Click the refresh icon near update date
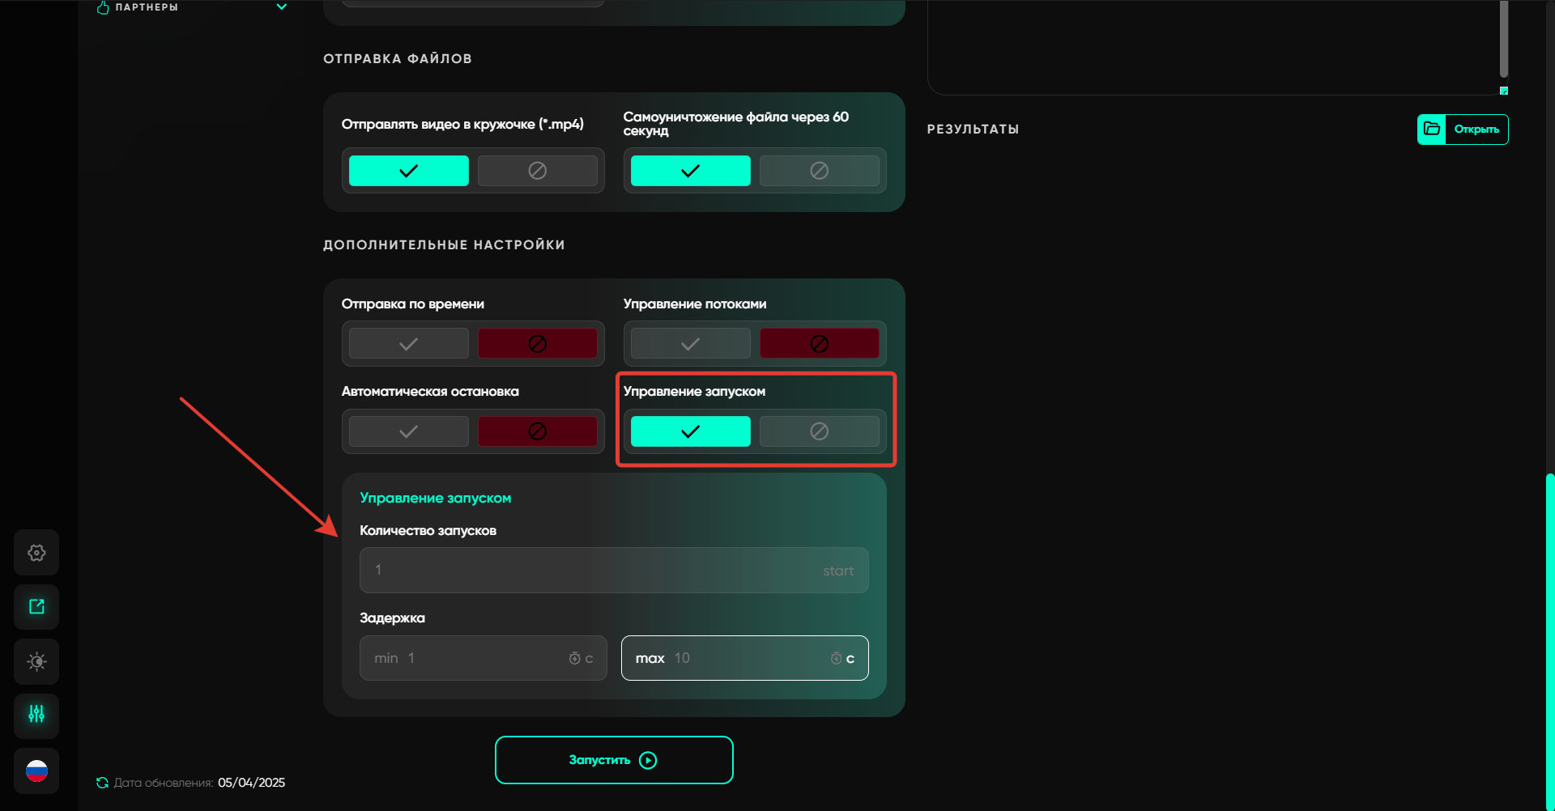The width and height of the screenshot is (1555, 811). pyautogui.click(x=102, y=783)
